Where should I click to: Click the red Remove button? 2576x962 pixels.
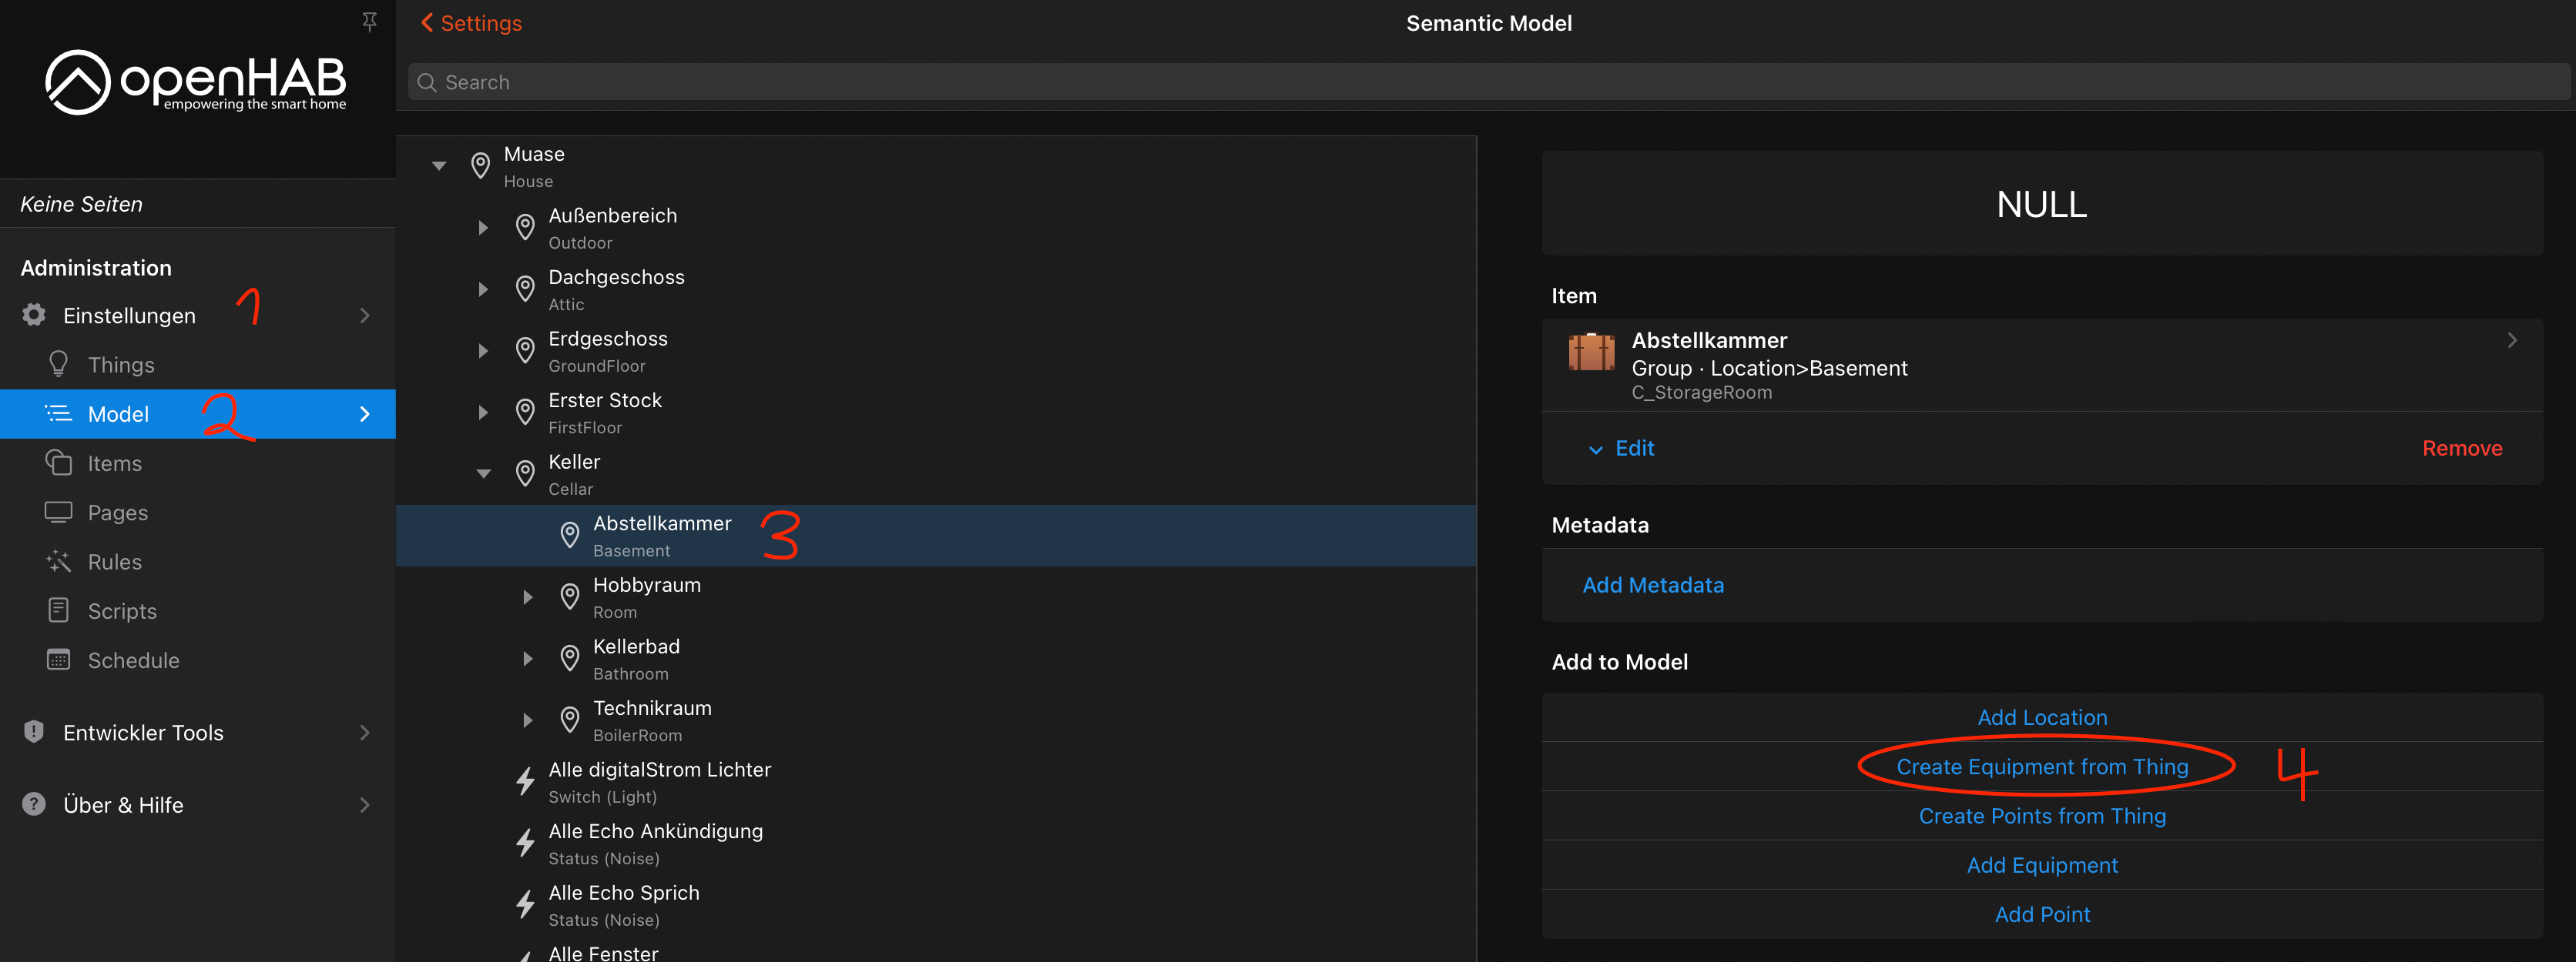[x=2461, y=449]
